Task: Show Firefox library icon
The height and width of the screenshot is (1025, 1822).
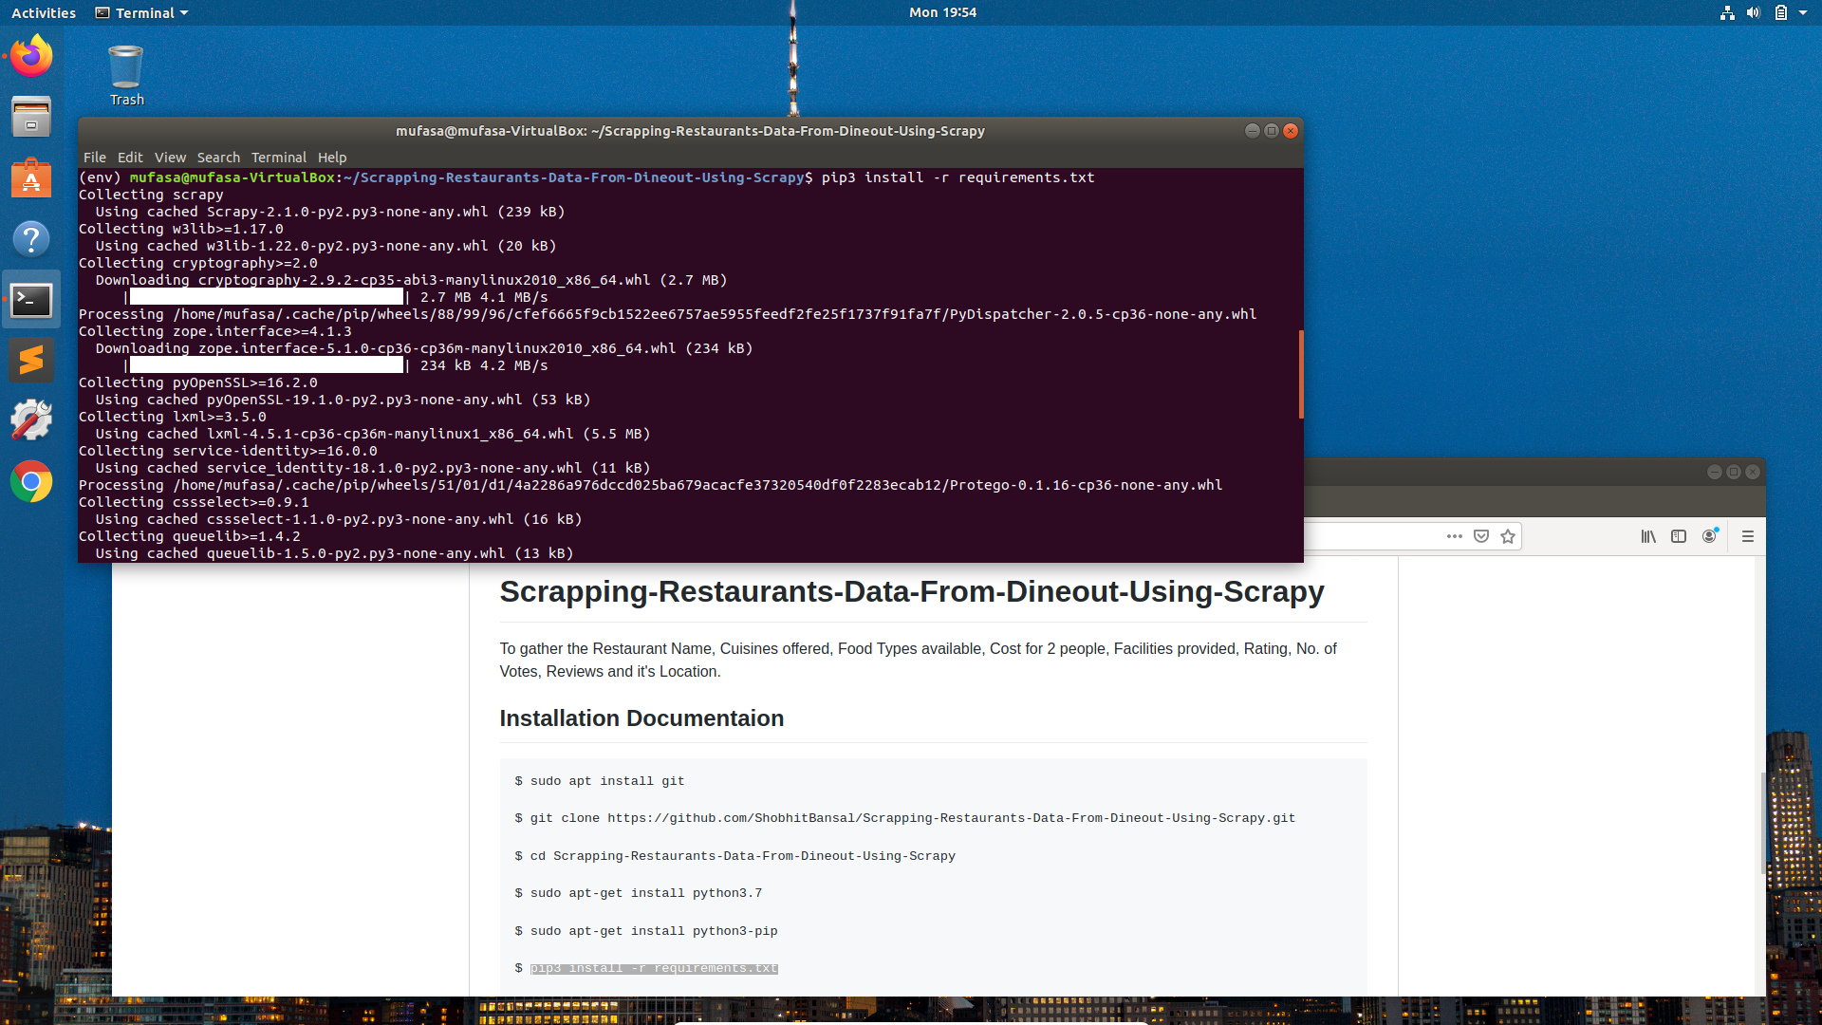Action: coord(1648,537)
